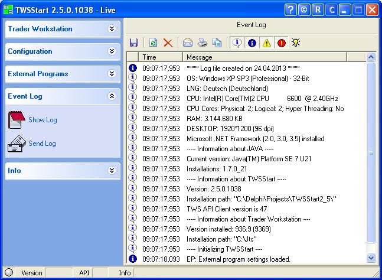Select the 'RAM: 3.144.680 KB' row
382x280 pixels.
click(246, 118)
